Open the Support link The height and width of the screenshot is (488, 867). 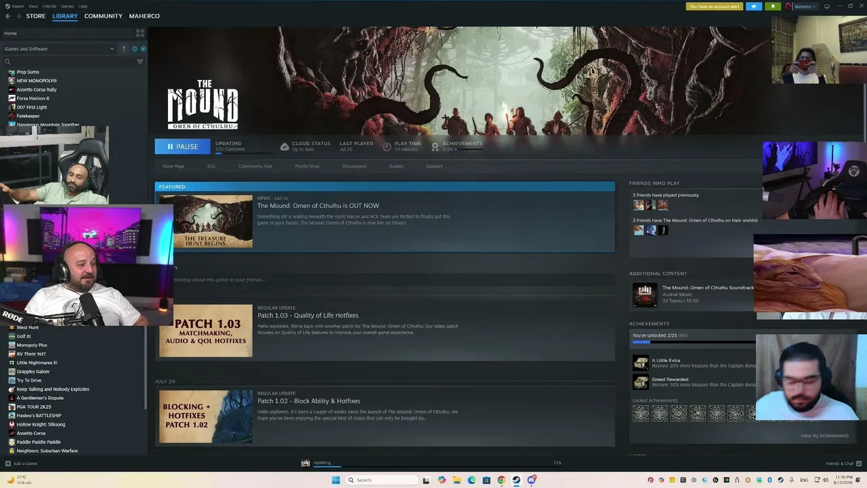tap(434, 166)
